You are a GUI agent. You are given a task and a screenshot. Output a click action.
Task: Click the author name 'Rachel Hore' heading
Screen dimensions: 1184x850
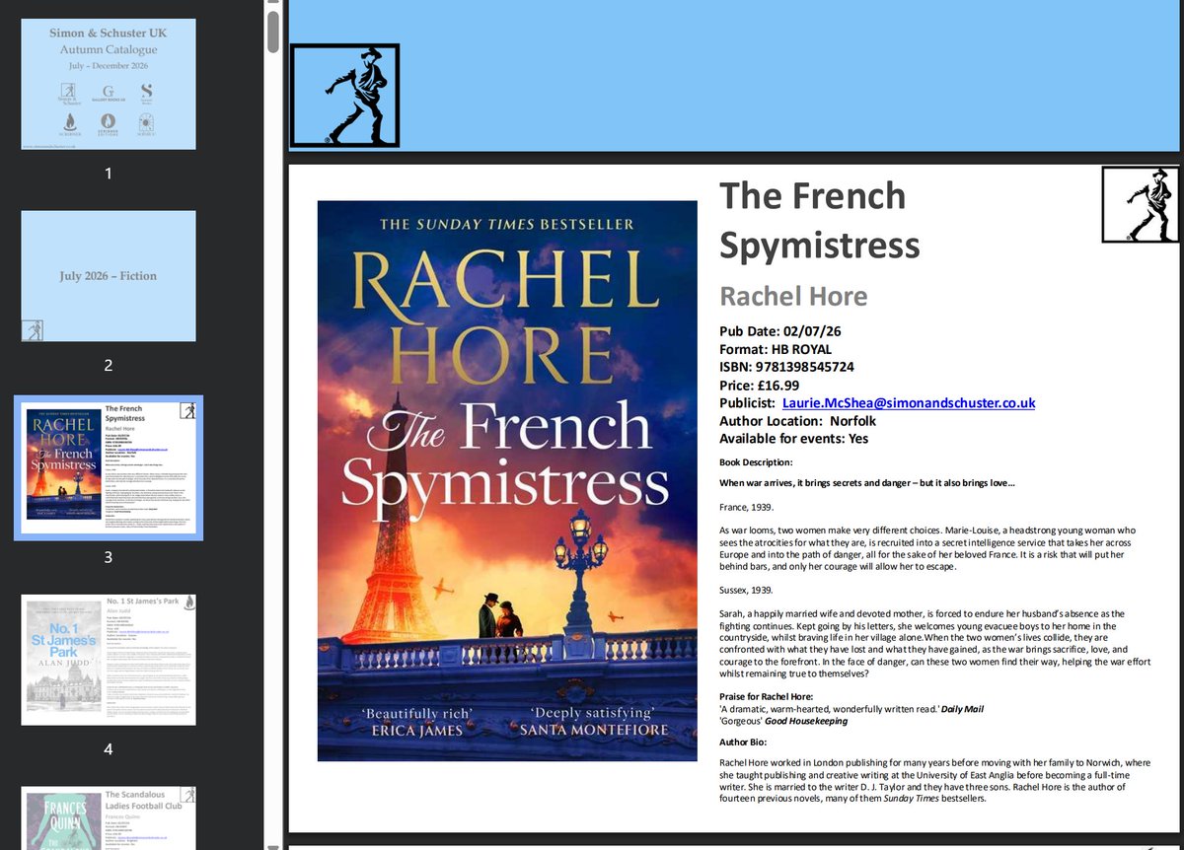click(x=793, y=296)
